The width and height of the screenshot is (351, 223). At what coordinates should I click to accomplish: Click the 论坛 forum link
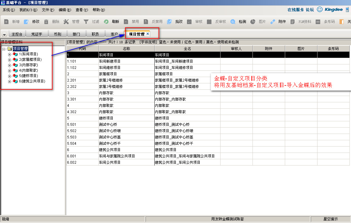tap(310, 10)
